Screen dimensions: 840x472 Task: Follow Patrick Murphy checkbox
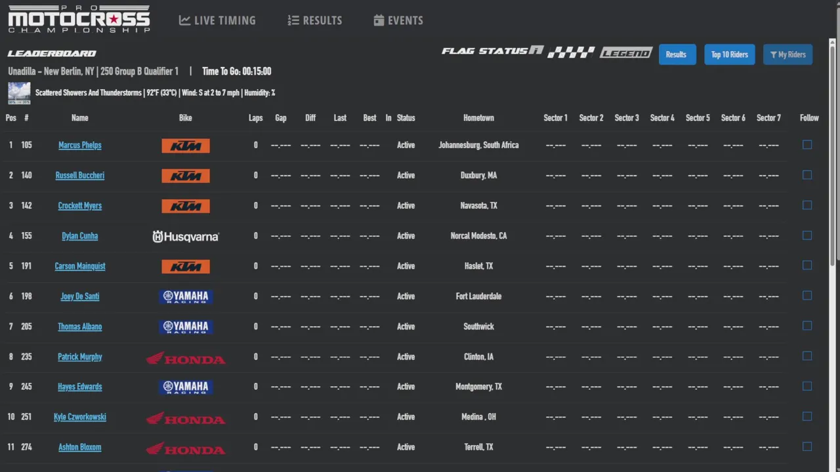[x=807, y=356]
